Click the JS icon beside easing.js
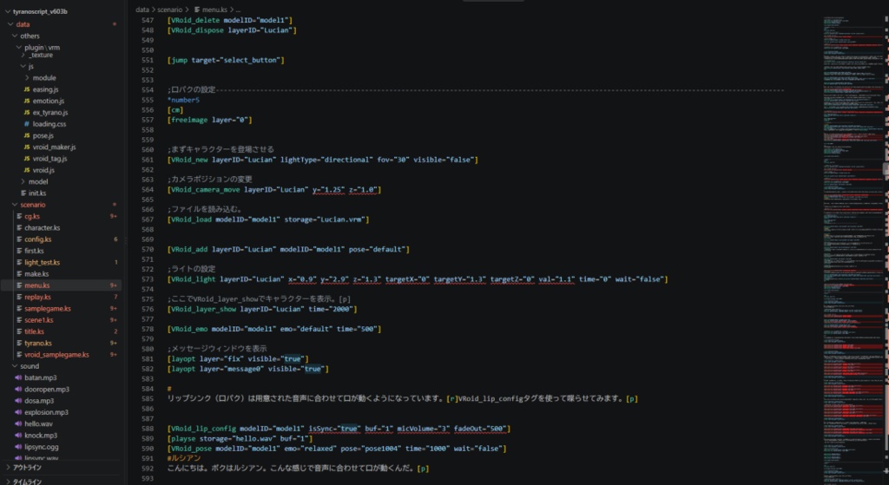 [x=27, y=89]
